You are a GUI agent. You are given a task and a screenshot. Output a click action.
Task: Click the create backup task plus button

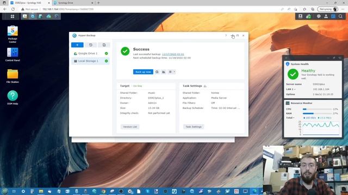point(77,45)
